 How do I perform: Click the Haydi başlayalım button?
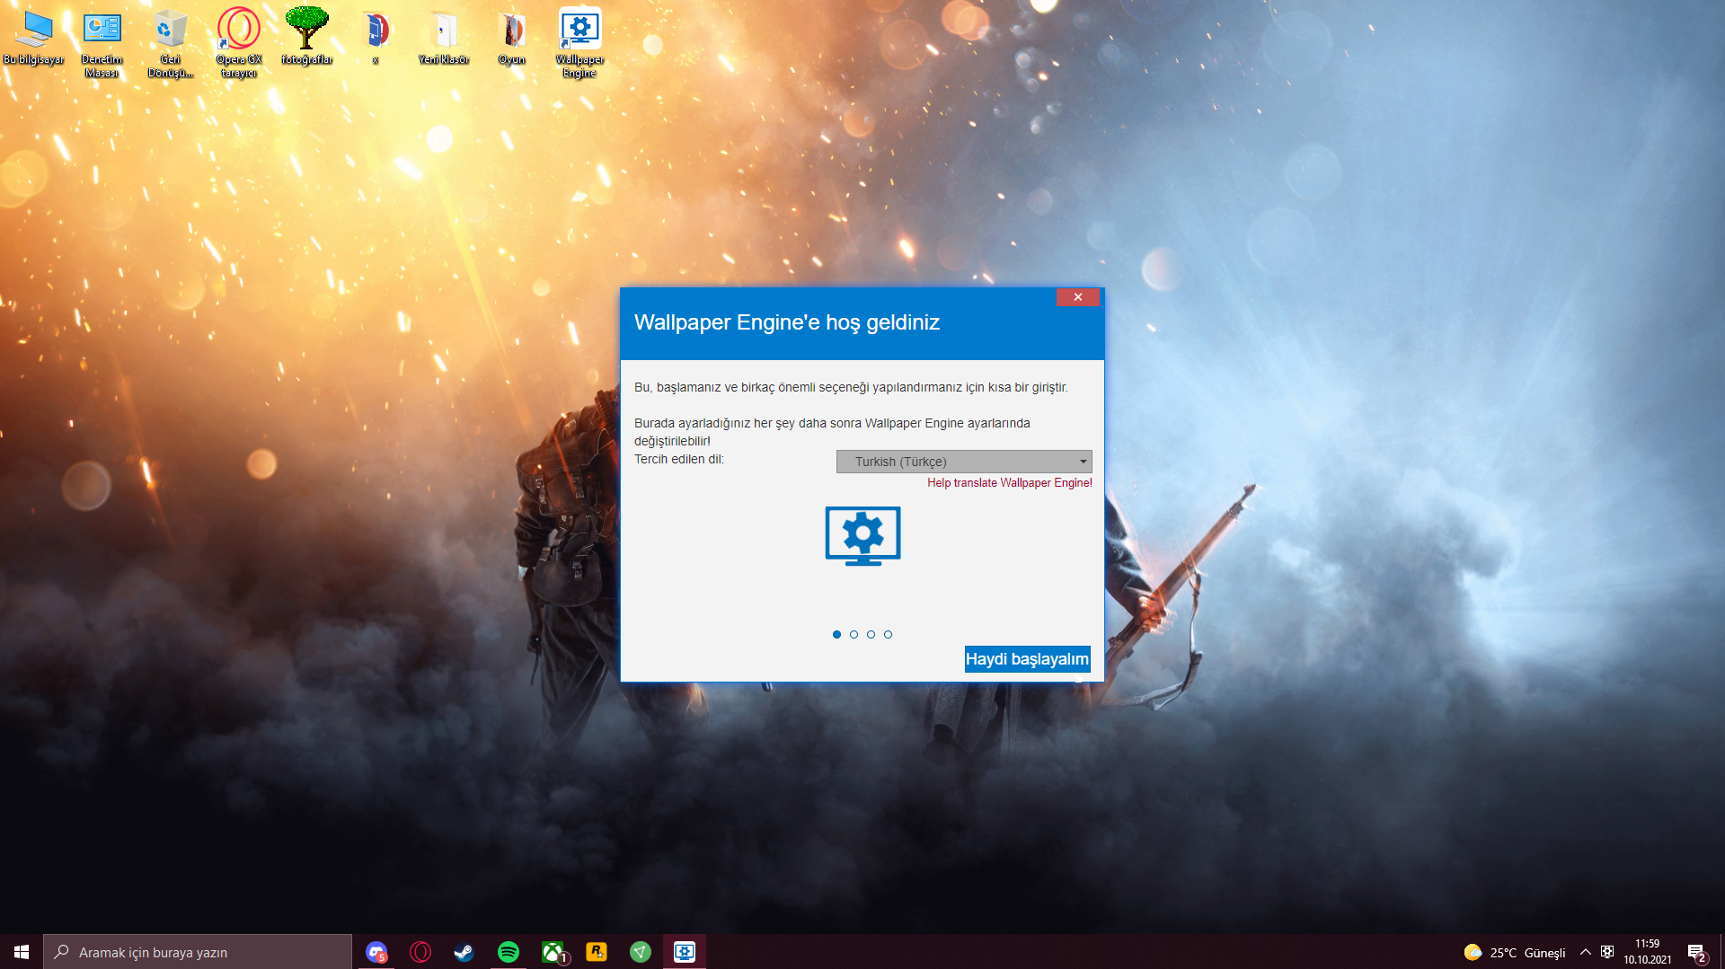coord(1027,659)
